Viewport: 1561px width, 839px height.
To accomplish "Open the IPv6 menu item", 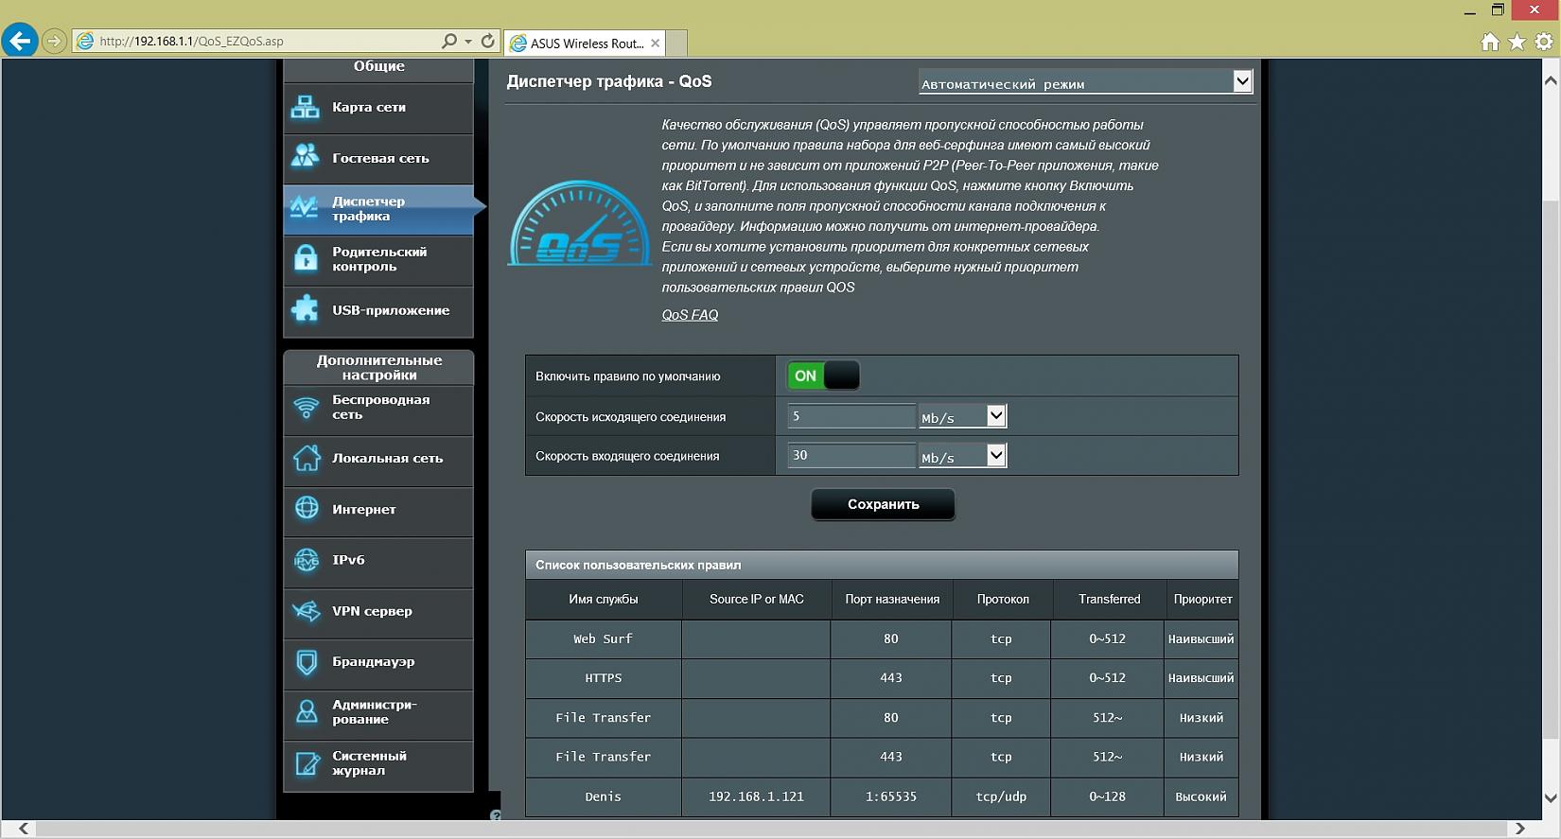I will click(x=348, y=560).
